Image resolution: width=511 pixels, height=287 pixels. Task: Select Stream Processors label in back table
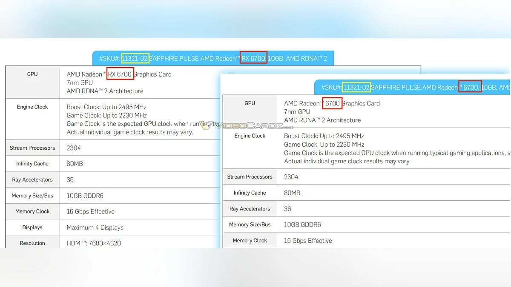click(x=32, y=148)
